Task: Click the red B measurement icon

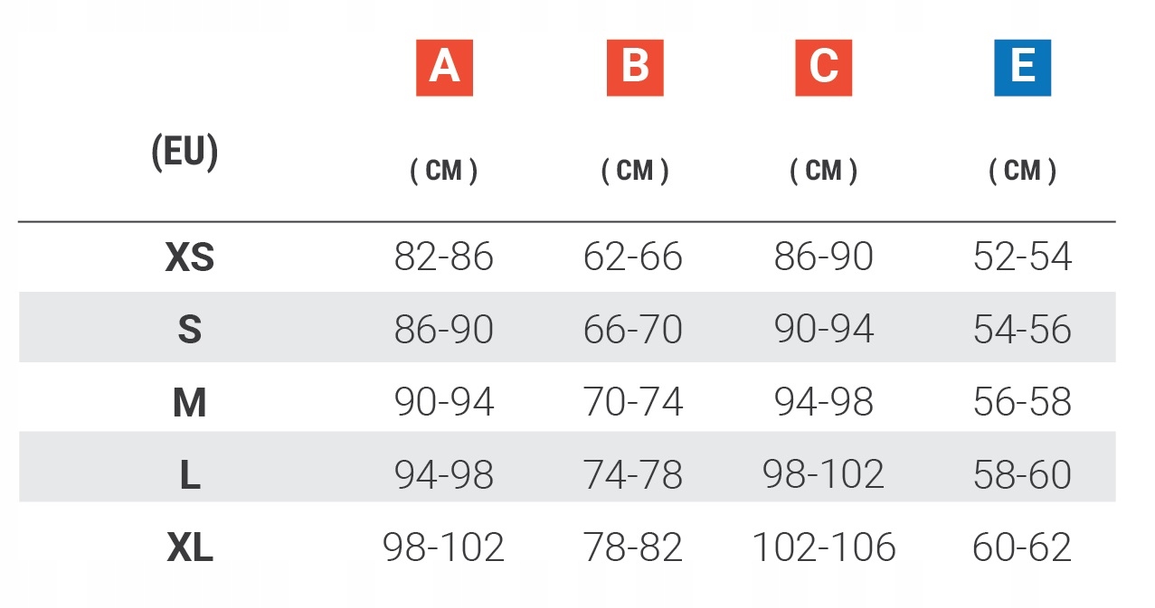Action: tap(635, 68)
